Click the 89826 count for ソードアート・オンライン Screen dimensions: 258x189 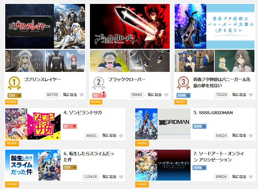pyautogui.click(x=222, y=177)
